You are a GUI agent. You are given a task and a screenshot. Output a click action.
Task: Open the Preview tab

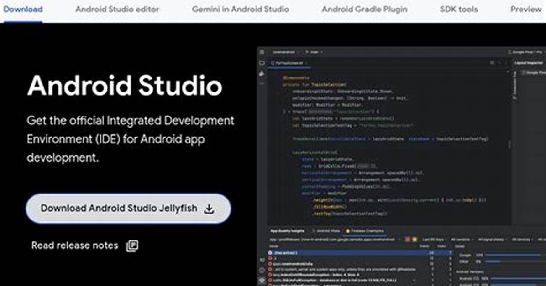pos(526,10)
